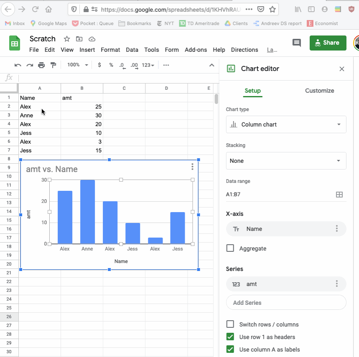Open the data range grid selector
The height and width of the screenshot is (357, 359).
339,194
